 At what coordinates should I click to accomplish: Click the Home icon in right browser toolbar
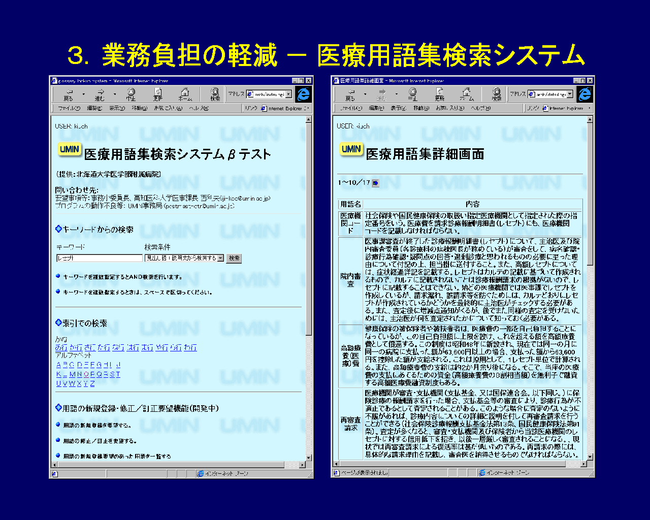(x=466, y=94)
